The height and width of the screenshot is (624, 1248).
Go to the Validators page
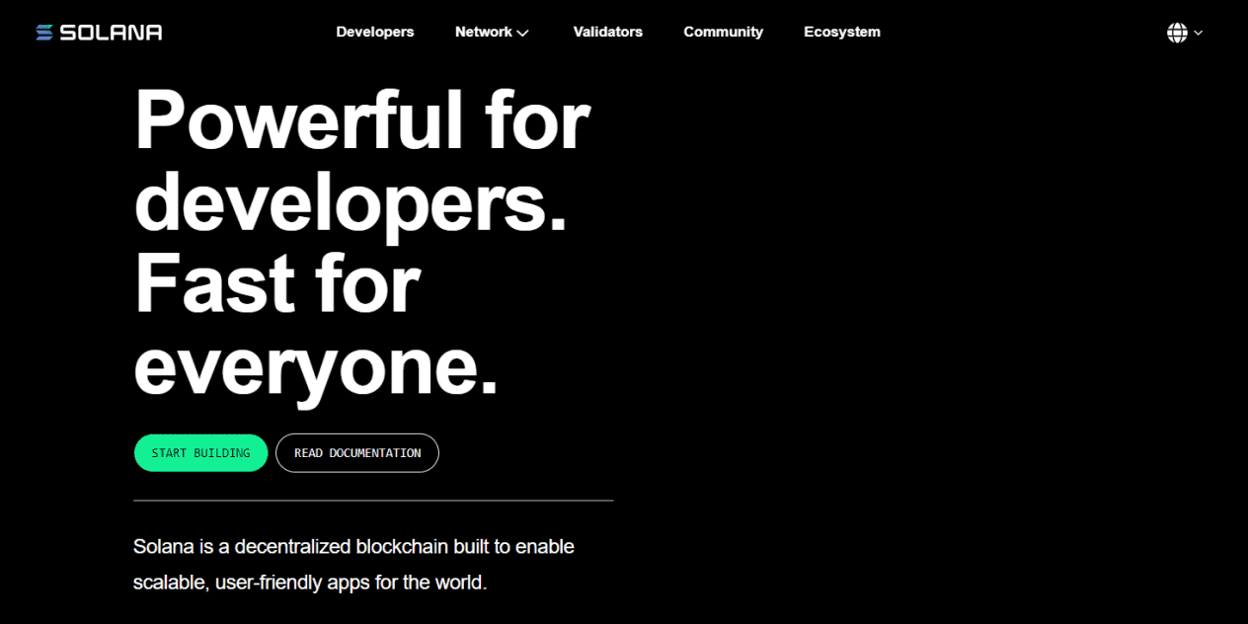(608, 32)
